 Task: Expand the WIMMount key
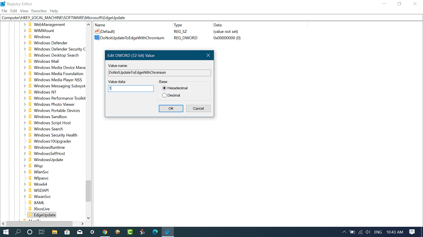tap(25, 31)
